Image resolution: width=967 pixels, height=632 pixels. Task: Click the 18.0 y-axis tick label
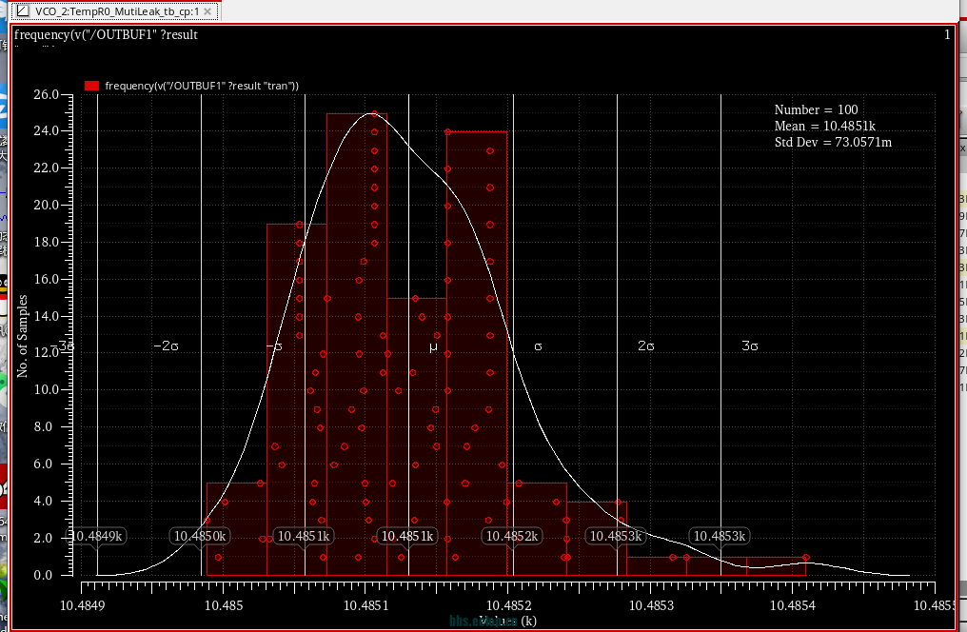pyautogui.click(x=46, y=242)
